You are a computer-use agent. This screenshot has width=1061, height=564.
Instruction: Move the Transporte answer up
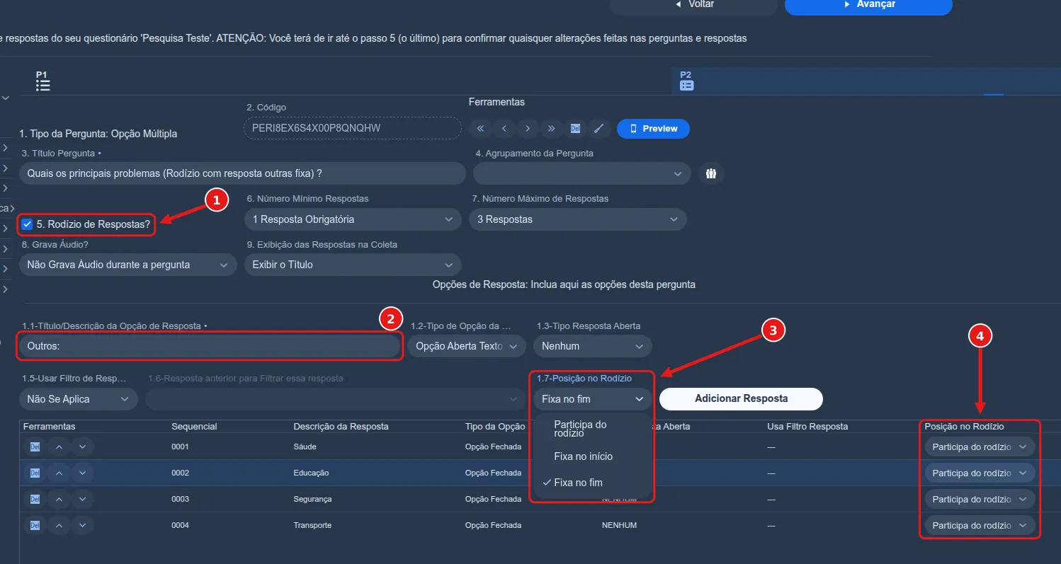pyautogui.click(x=59, y=526)
